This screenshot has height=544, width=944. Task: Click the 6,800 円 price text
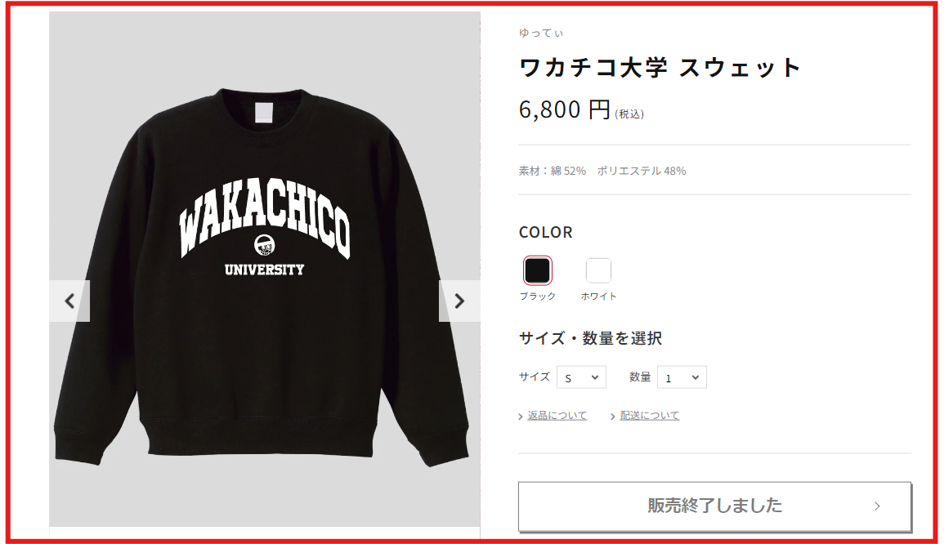[565, 109]
